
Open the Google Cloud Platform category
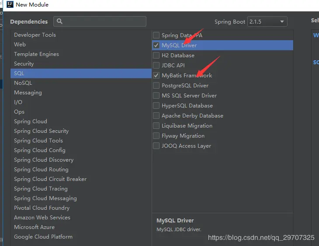pyautogui.click(x=81, y=237)
